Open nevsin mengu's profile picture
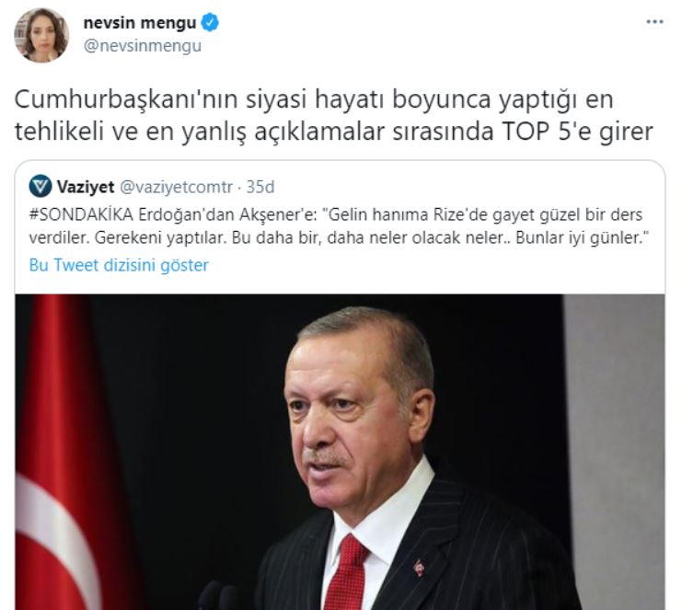 point(41,35)
